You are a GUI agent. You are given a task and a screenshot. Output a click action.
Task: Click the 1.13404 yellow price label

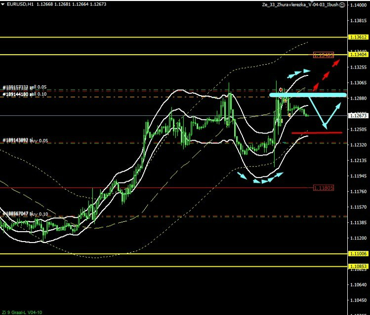358,55
